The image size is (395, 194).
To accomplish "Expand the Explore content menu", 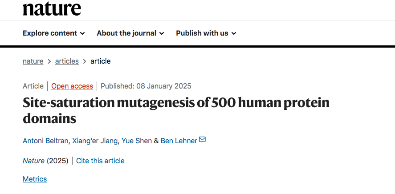I will click(x=53, y=33).
